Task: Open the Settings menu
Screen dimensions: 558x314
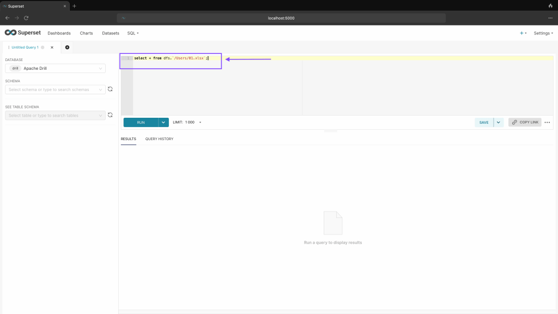Action: point(543,33)
